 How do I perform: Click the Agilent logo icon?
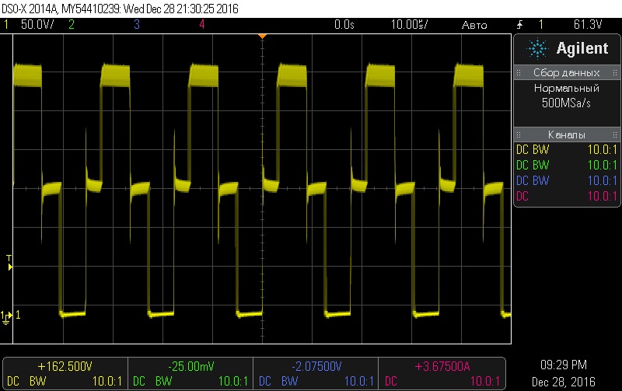538,49
